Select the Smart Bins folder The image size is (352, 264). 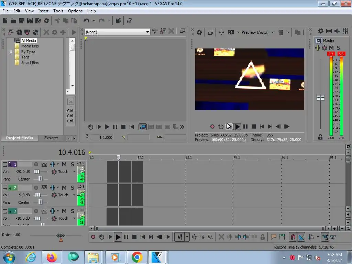click(30, 63)
